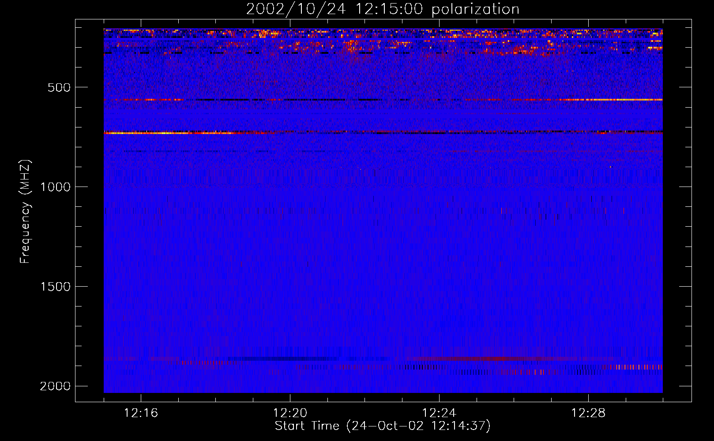Click the 500 MHz tick label
The image size is (714, 441).
[x=59, y=87]
